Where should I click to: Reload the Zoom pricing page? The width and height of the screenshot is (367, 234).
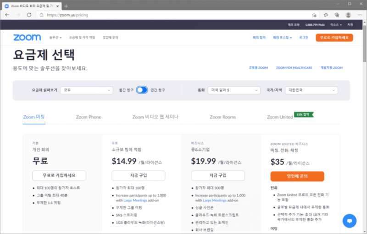tap(29, 15)
